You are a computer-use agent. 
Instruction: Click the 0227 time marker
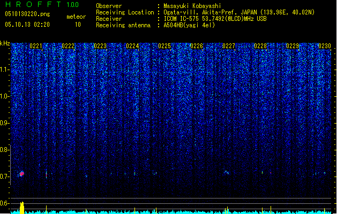(229, 46)
